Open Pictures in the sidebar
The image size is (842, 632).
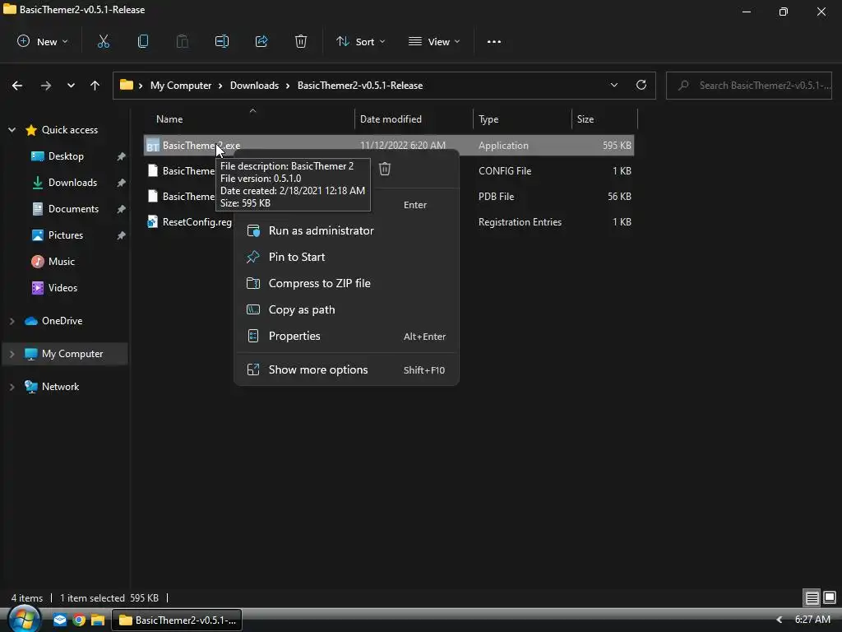[66, 235]
